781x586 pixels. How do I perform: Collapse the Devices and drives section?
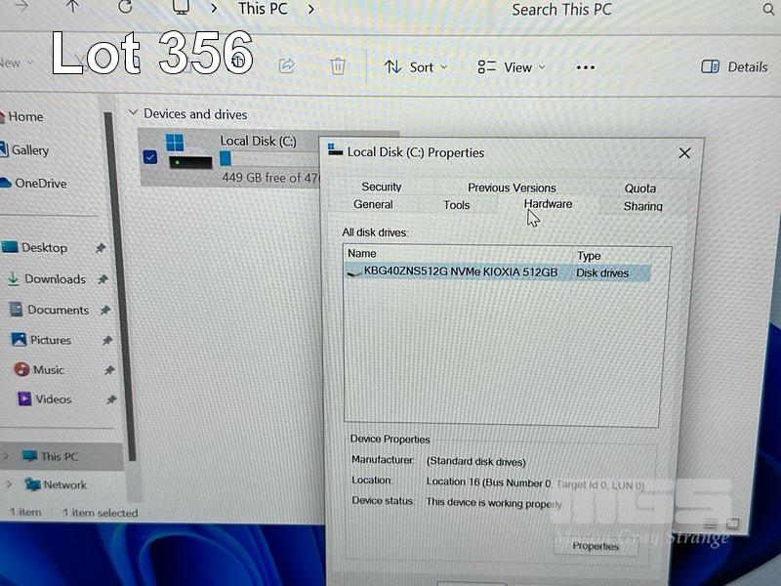tap(134, 114)
